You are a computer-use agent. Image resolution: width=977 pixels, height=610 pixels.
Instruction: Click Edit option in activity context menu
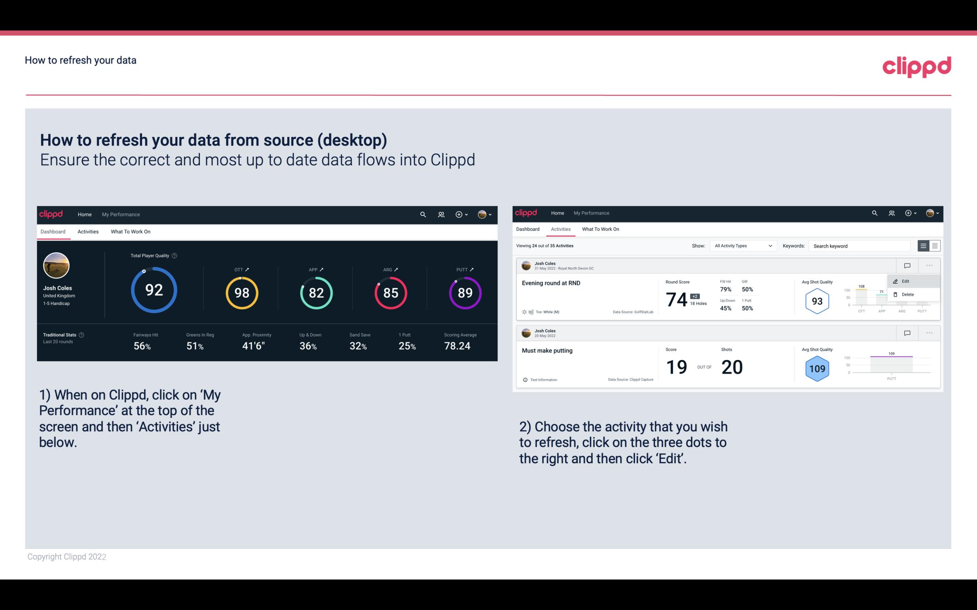pyautogui.click(x=907, y=281)
